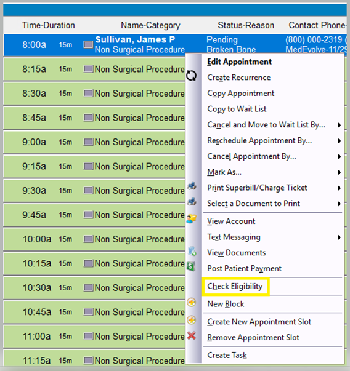350x371 pixels.
Task: Click printer icon beside Print Superbill/Charge Ticket
Action: click(192, 186)
